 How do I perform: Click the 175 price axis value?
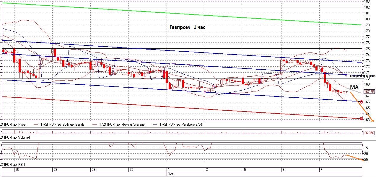tap(367, 49)
